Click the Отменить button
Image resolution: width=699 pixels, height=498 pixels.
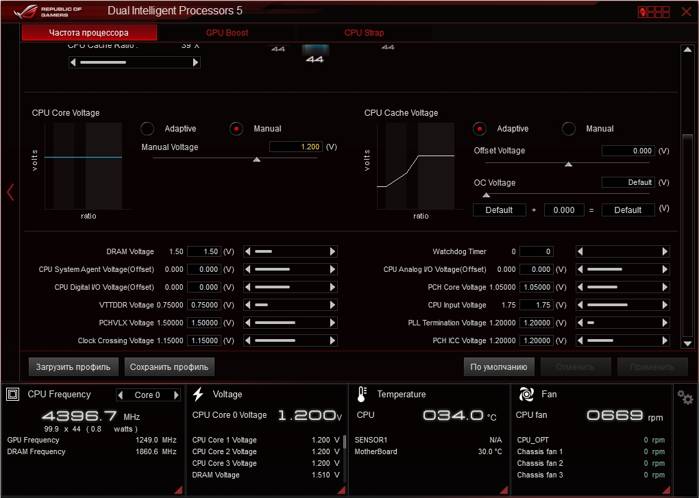tap(575, 367)
